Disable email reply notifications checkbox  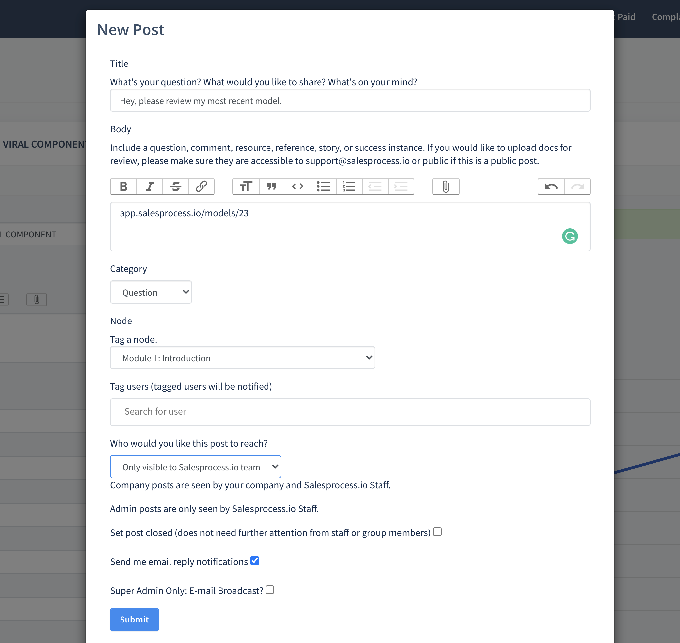[255, 561]
